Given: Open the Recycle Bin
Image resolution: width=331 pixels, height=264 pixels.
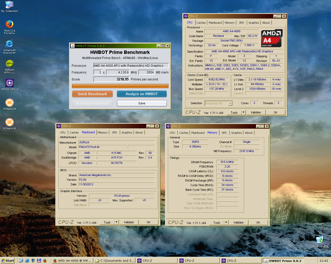Looking at the screenshot, I should pyautogui.click(x=320, y=242).
